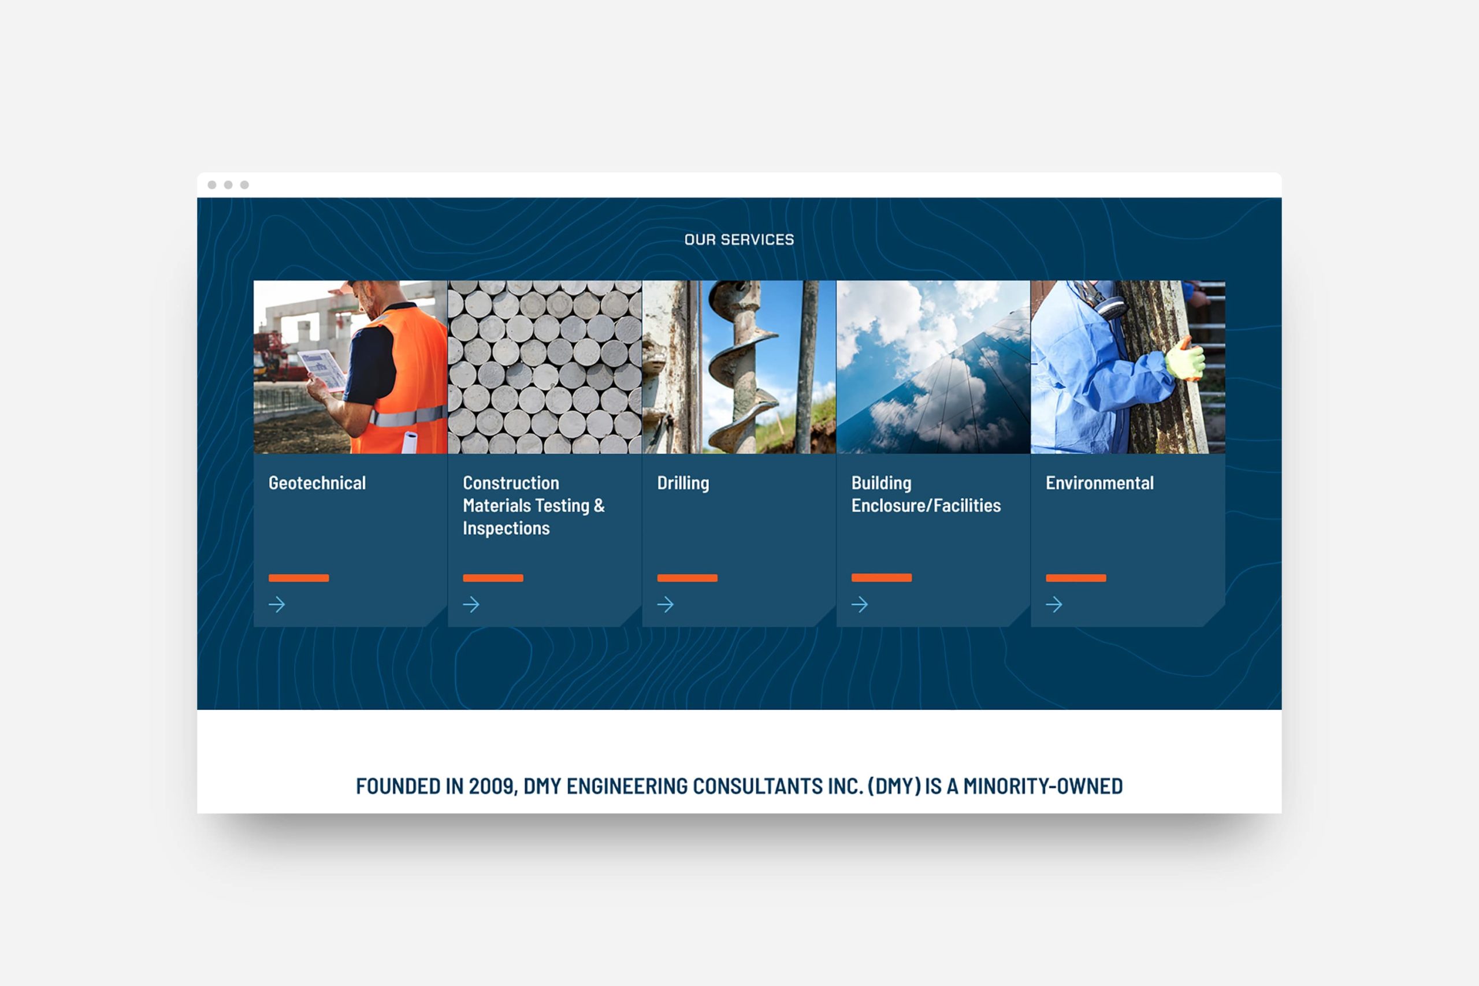Click the worker in orange vest photo
The image size is (1479, 986).
click(x=350, y=367)
